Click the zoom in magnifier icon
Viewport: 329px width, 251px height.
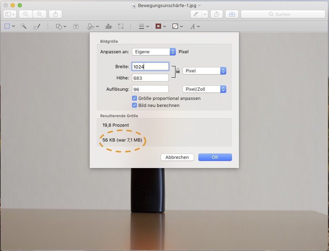point(40,14)
